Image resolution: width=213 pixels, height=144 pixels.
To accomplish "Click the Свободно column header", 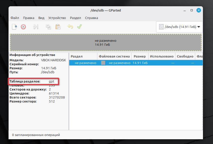I will click(x=185, y=56).
